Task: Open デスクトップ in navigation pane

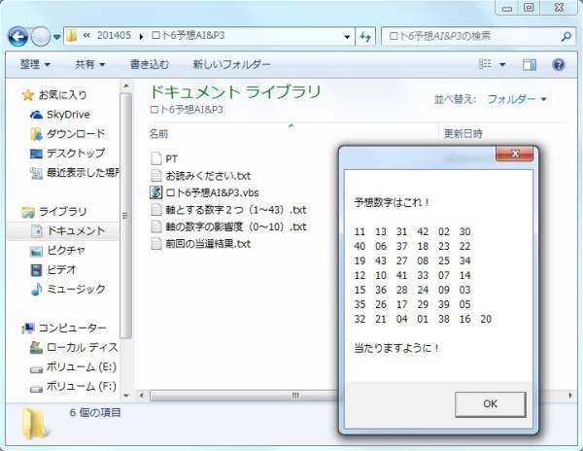Action: (x=68, y=154)
